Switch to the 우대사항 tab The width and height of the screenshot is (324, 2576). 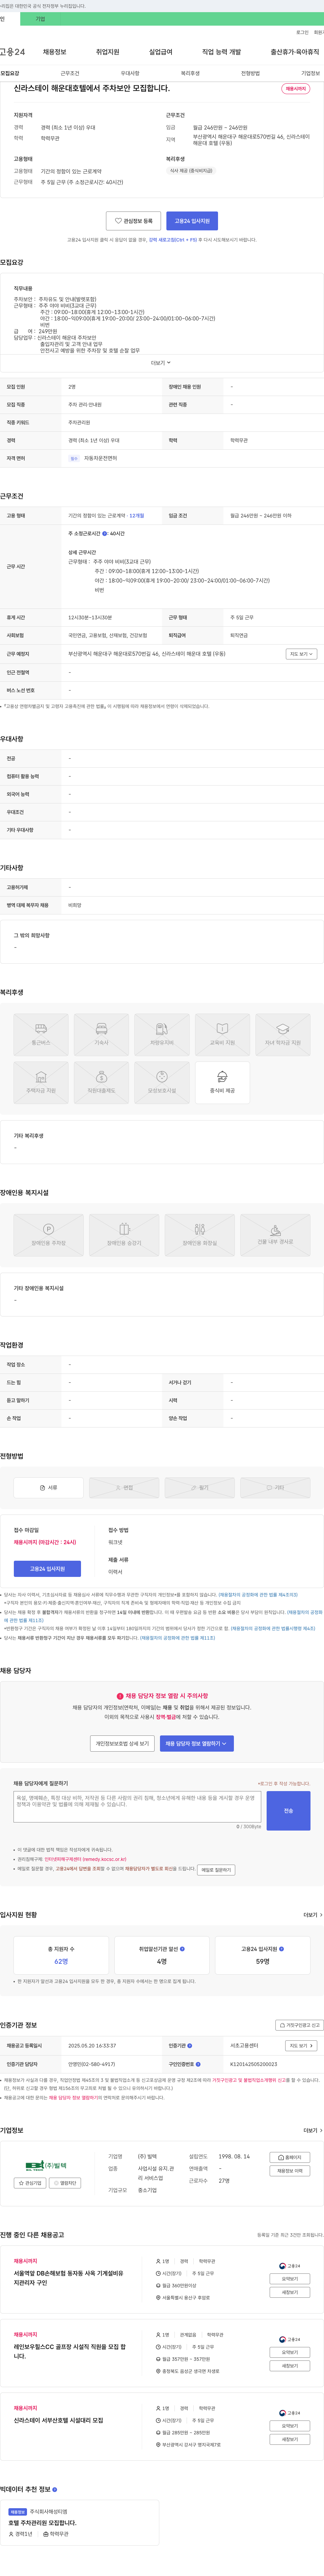pos(130,73)
